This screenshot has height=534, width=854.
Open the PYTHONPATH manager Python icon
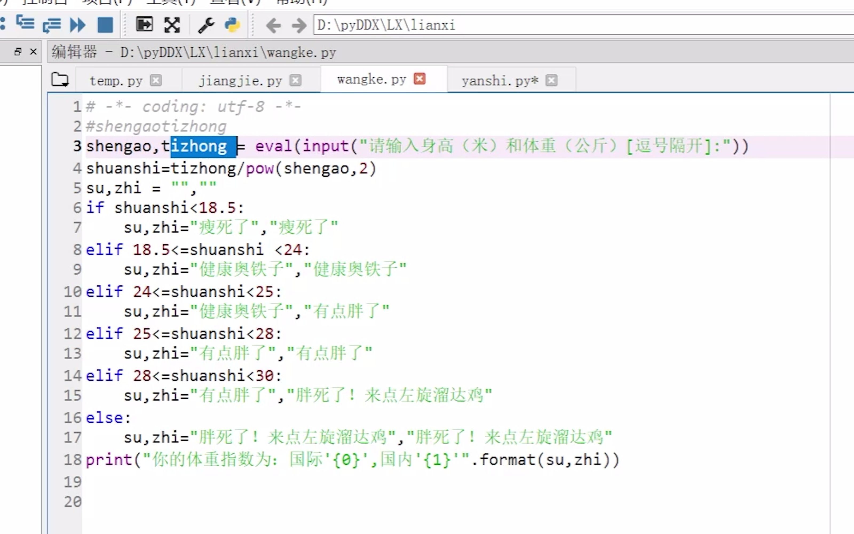(232, 25)
